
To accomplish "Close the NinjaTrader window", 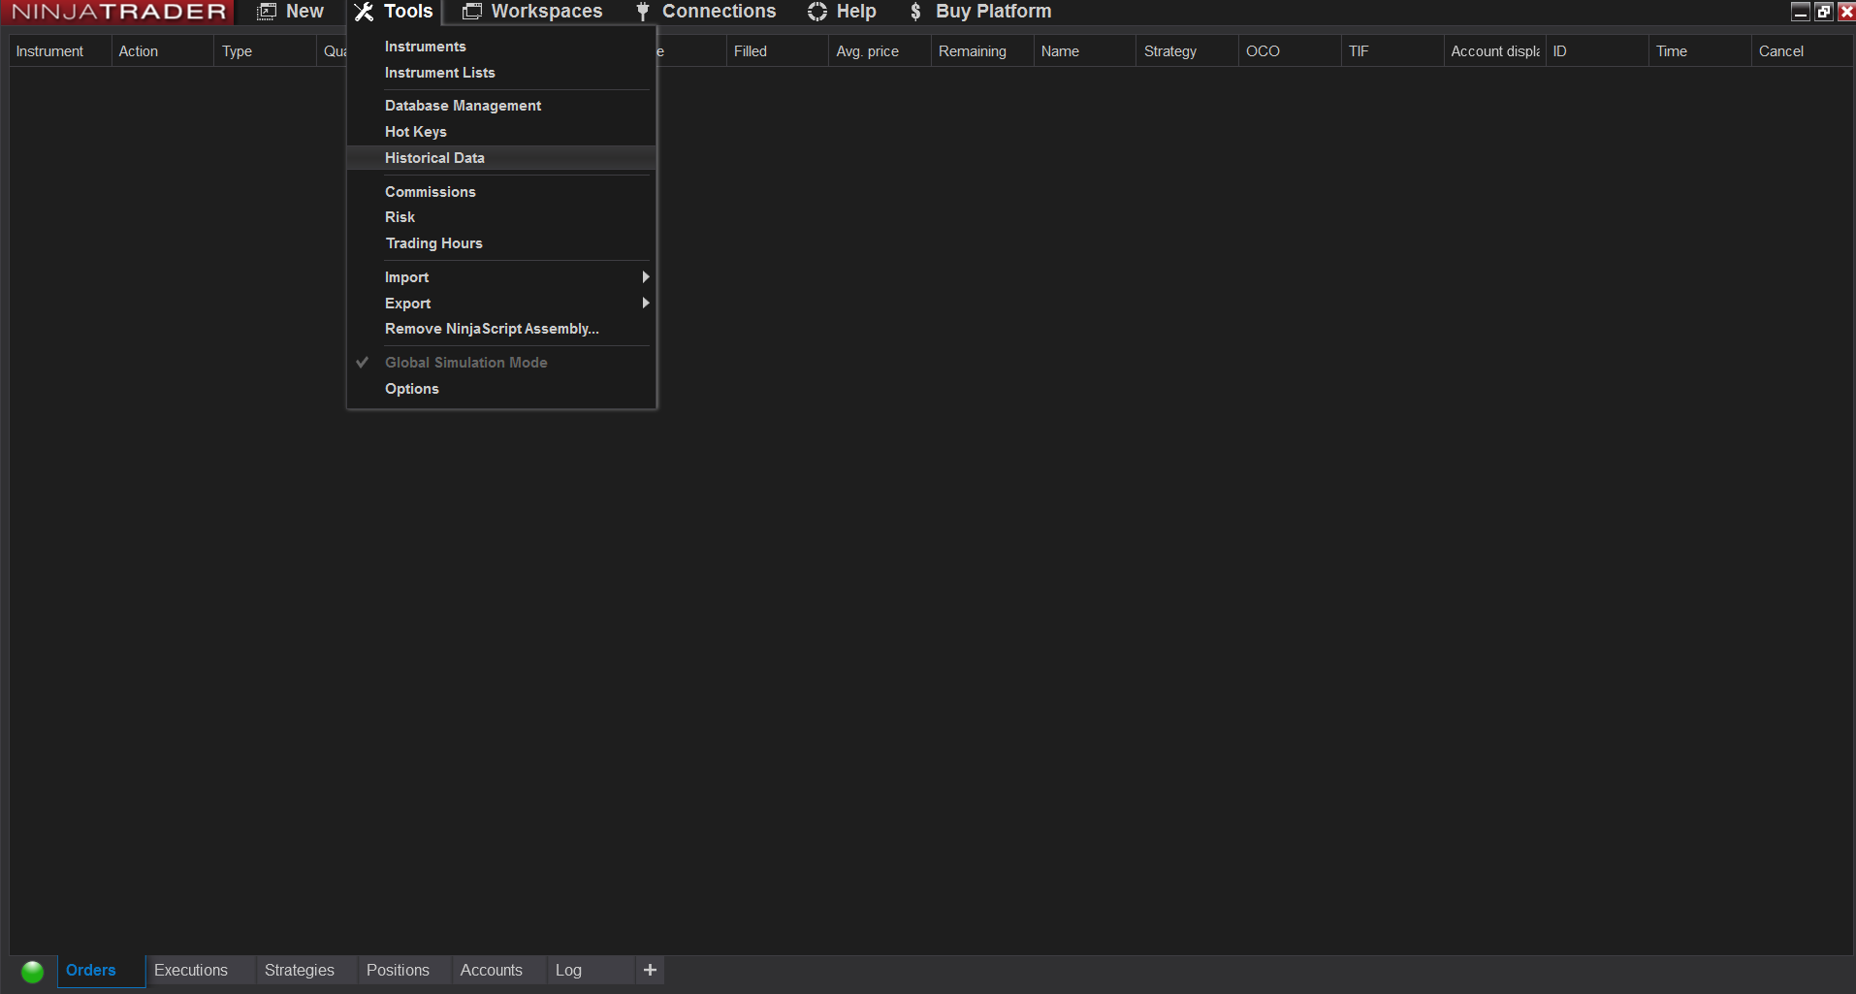I will pyautogui.click(x=1846, y=12).
